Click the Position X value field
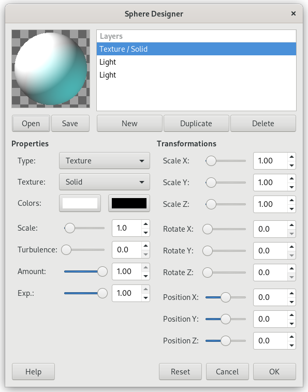This screenshot has height=392, width=308. click(x=270, y=297)
